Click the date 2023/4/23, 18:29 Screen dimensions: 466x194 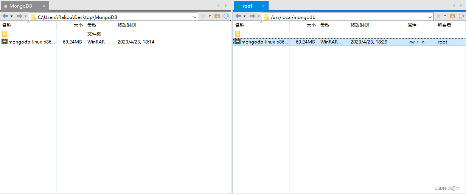[x=369, y=42]
